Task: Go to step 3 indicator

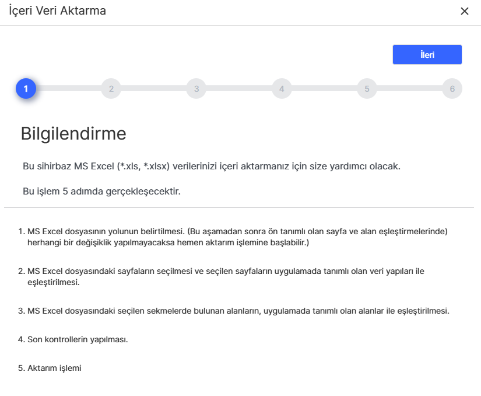Action: tap(196, 89)
